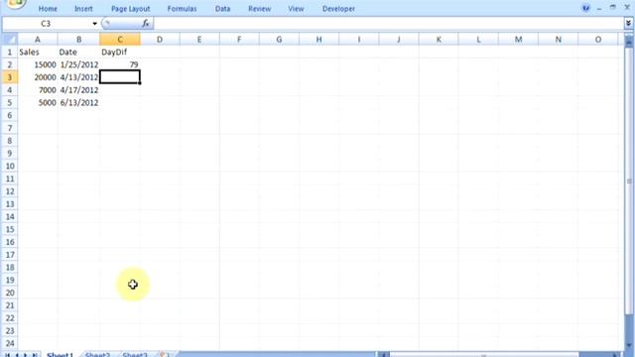
Task: Open the Review ribbon tab
Action: coord(259,9)
